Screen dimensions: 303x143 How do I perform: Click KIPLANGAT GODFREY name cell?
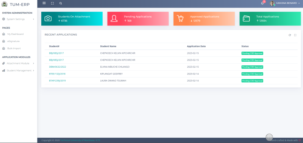111,74
